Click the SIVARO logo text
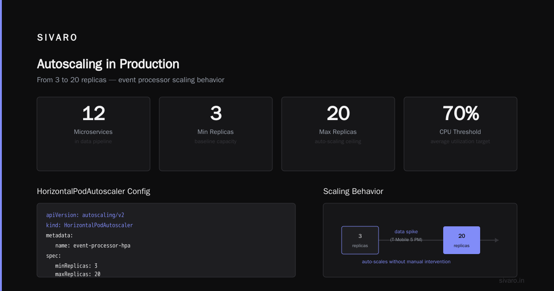Screen dimensions: 554x291 pos(57,38)
